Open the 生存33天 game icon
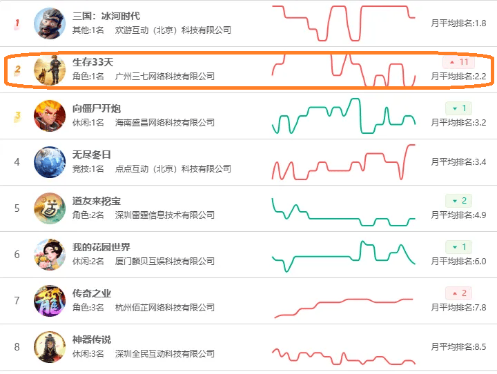This screenshot has height=374, width=497. point(50,70)
